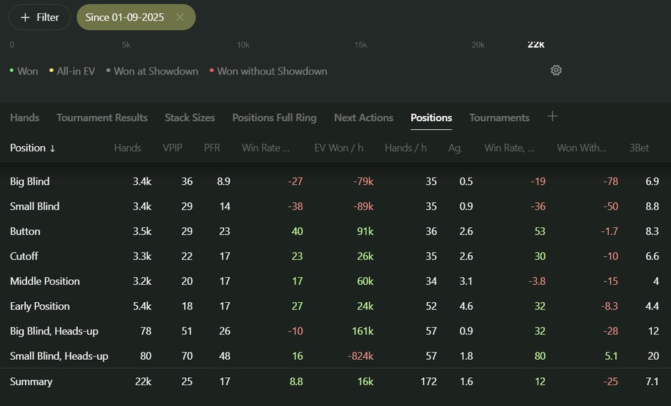This screenshot has height=406, width=671.
Task: Click the 22k marker on chart axis
Action: [535, 45]
